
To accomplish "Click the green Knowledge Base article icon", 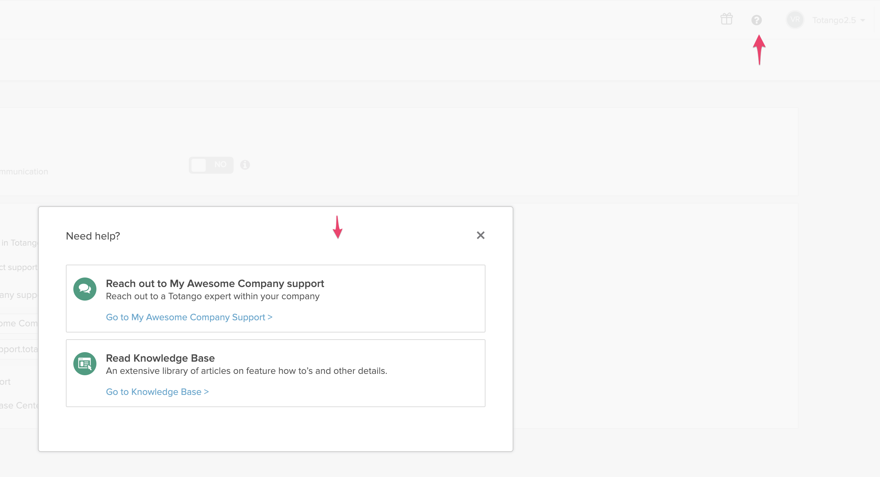I will [x=85, y=364].
